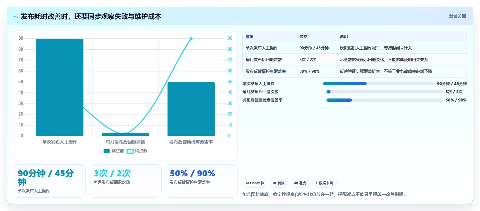
Task: Toggle the 试点后 legend swatch
Action: point(130,151)
